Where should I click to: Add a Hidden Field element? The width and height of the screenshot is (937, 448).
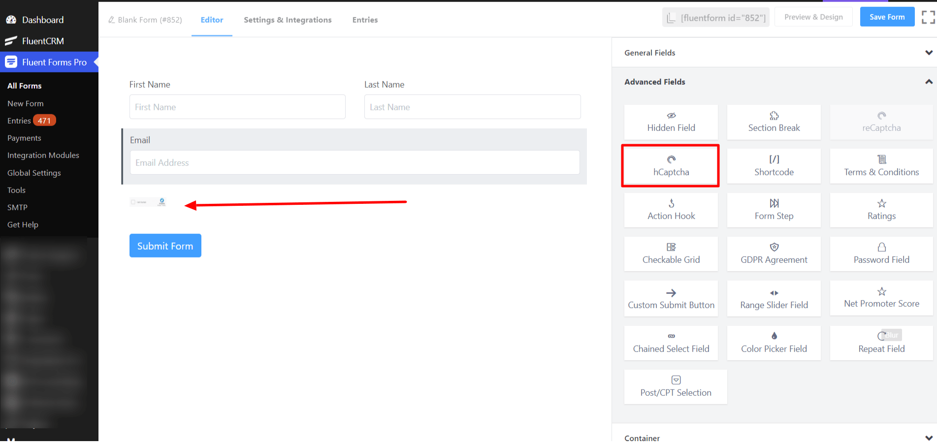[x=671, y=122]
